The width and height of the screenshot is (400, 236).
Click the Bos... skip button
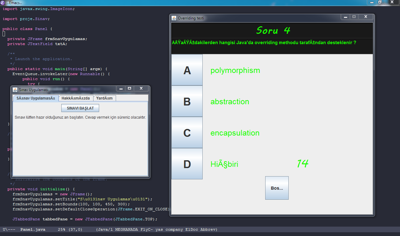[x=277, y=188]
